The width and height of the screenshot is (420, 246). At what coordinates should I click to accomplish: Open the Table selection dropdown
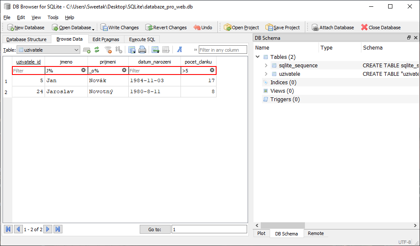(48, 50)
